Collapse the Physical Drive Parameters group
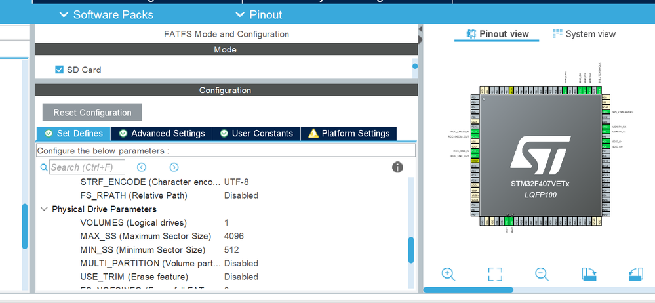Screen dimensions: 655x303 44,209
